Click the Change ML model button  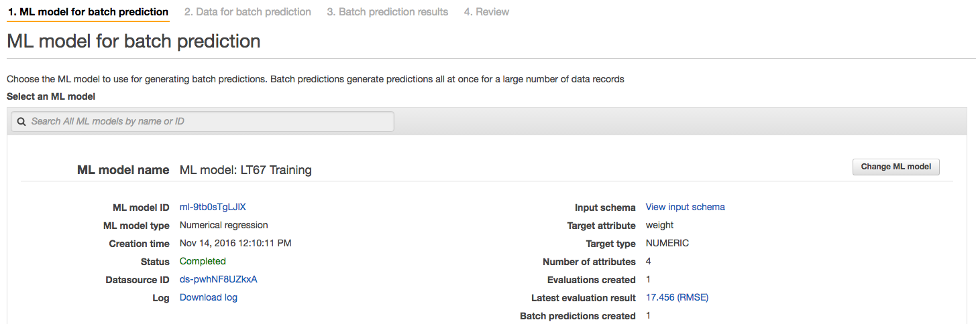click(x=896, y=167)
